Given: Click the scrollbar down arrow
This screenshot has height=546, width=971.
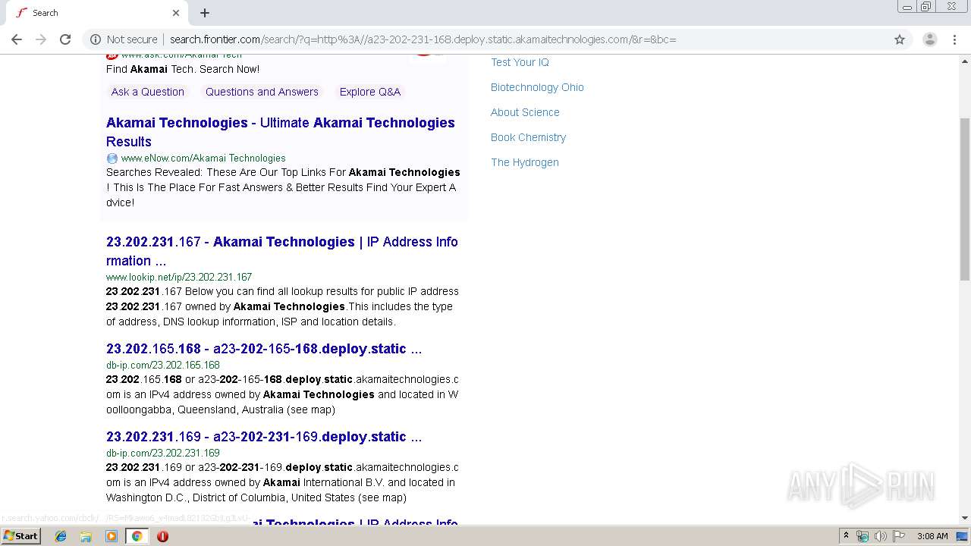Looking at the screenshot, I should (x=965, y=518).
